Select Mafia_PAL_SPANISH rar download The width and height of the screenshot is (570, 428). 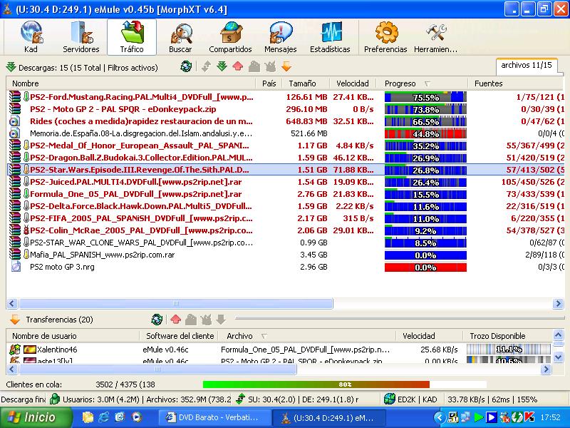tap(286, 255)
